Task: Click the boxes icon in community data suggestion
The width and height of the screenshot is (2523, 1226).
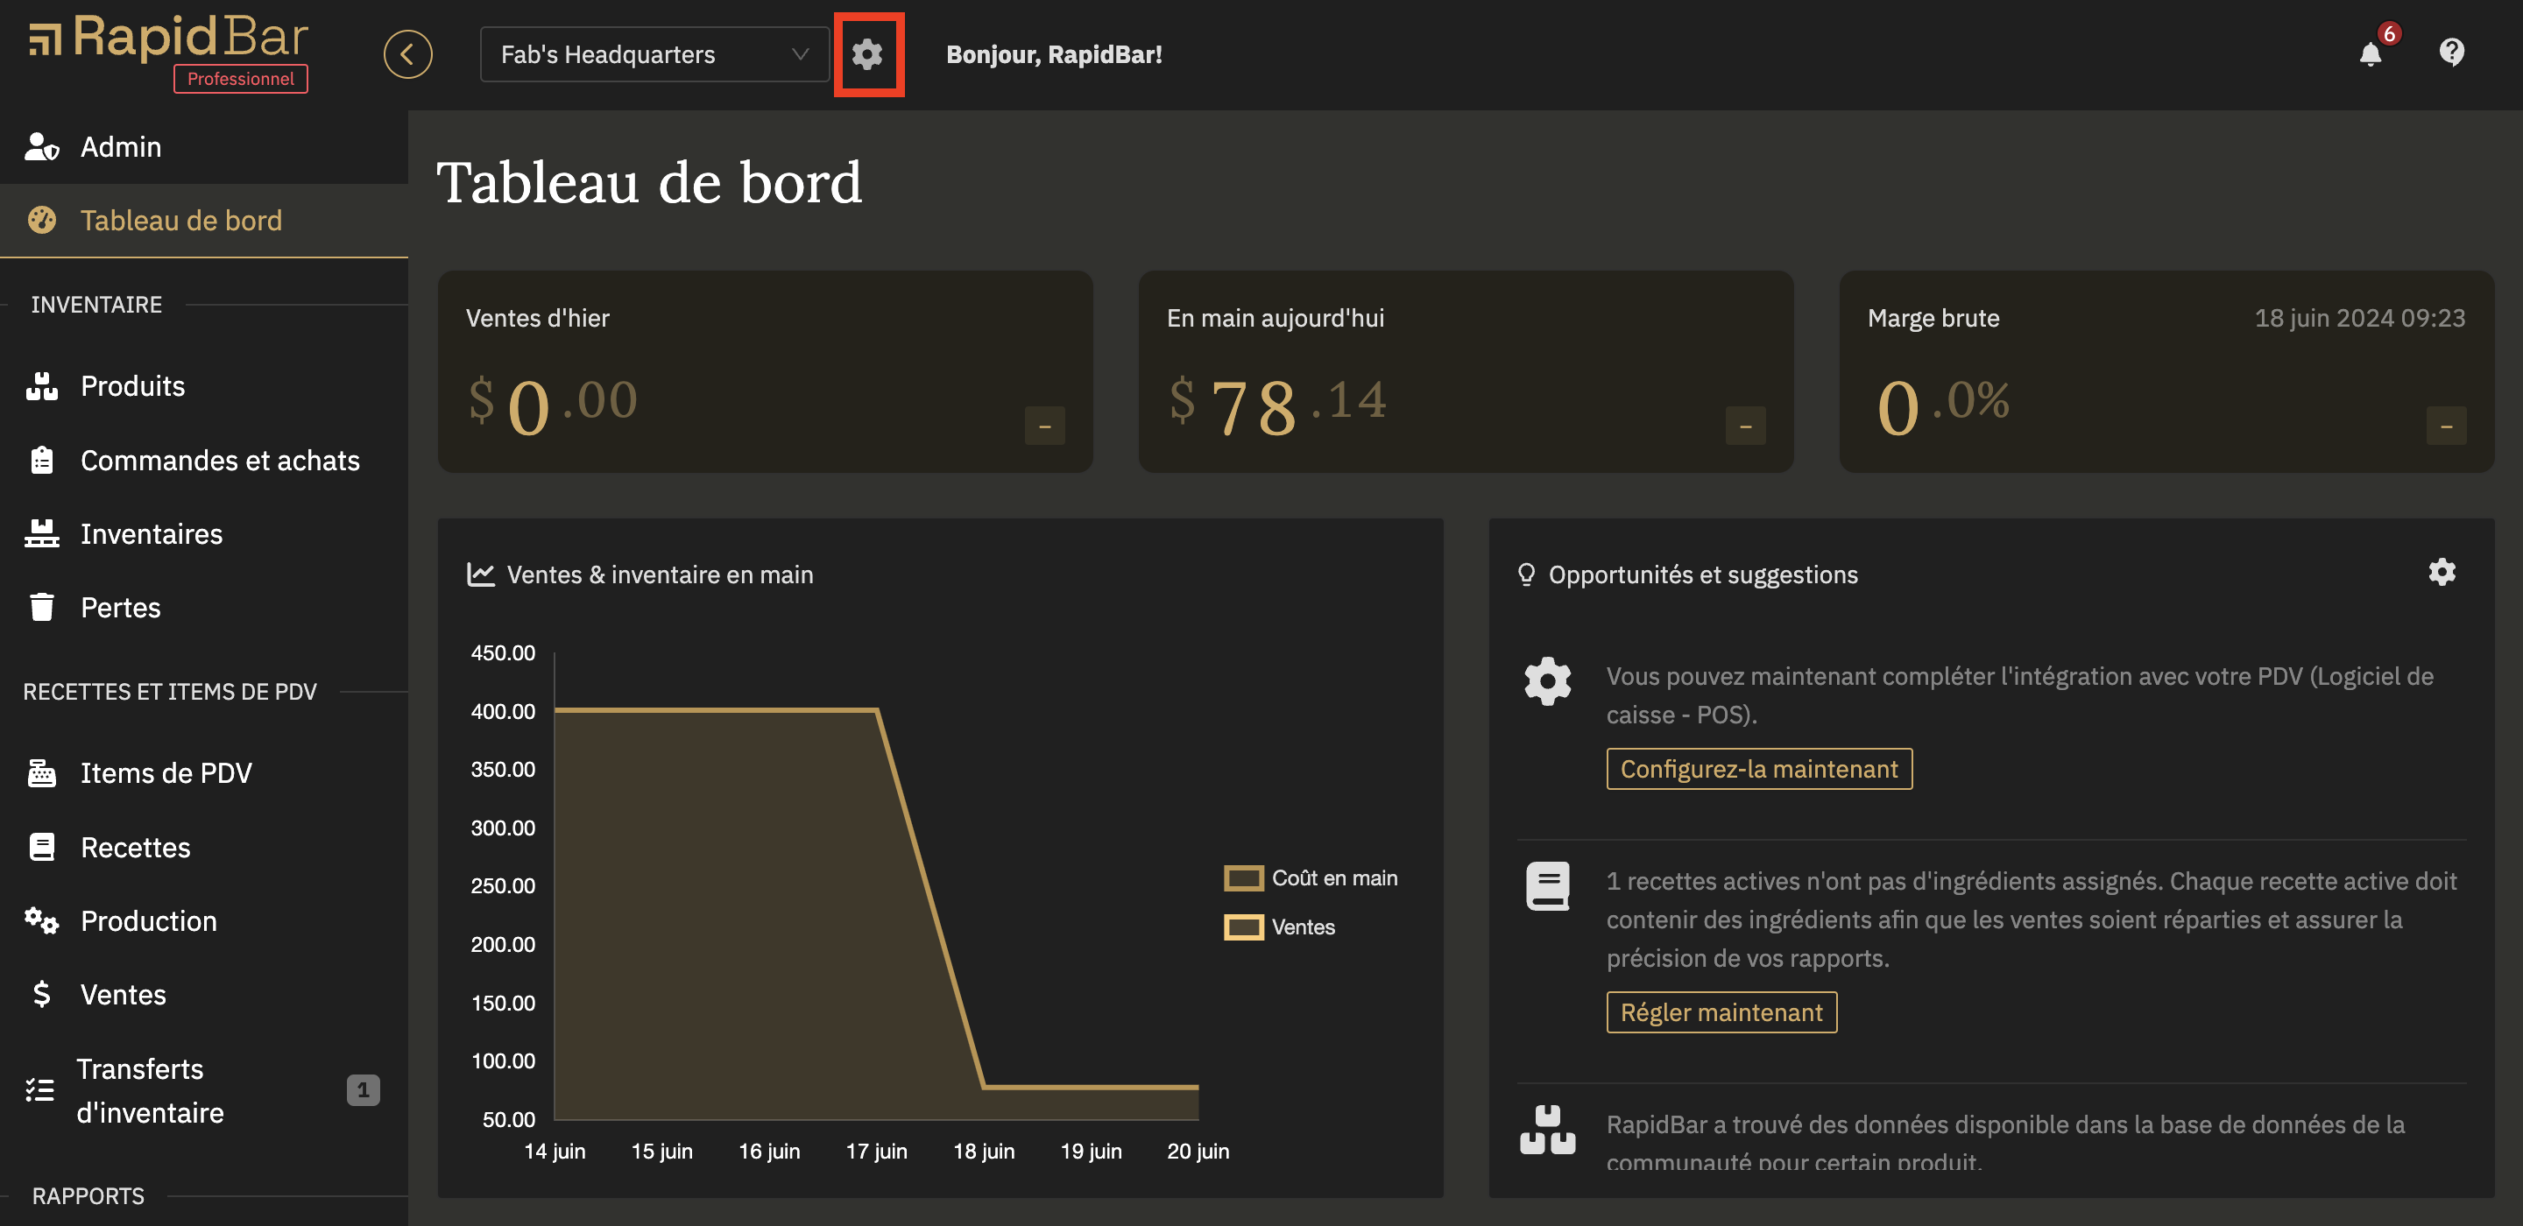Action: click(x=1547, y=1130)
